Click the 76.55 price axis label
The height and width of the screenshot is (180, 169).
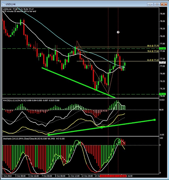pyautogui.click(x=162, y=81)
